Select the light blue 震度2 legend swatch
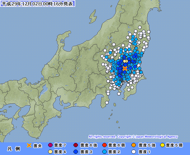Viewport: 190px width, 155px height. click(104, 152)
